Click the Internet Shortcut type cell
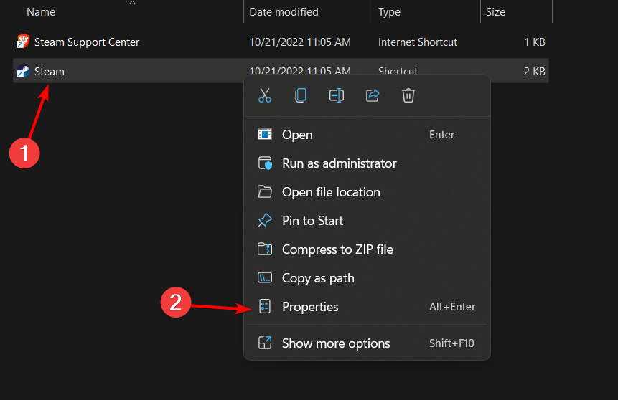 coord(418,42)
